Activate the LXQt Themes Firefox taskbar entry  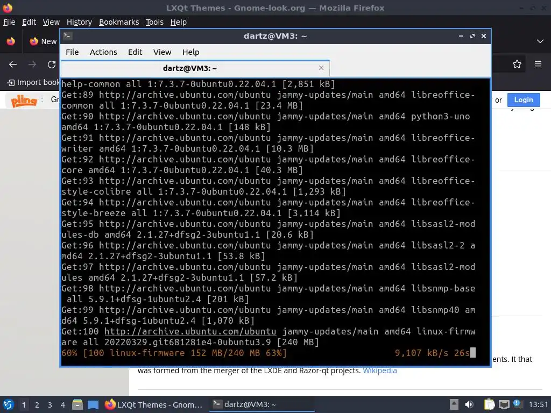click(154, 404)
